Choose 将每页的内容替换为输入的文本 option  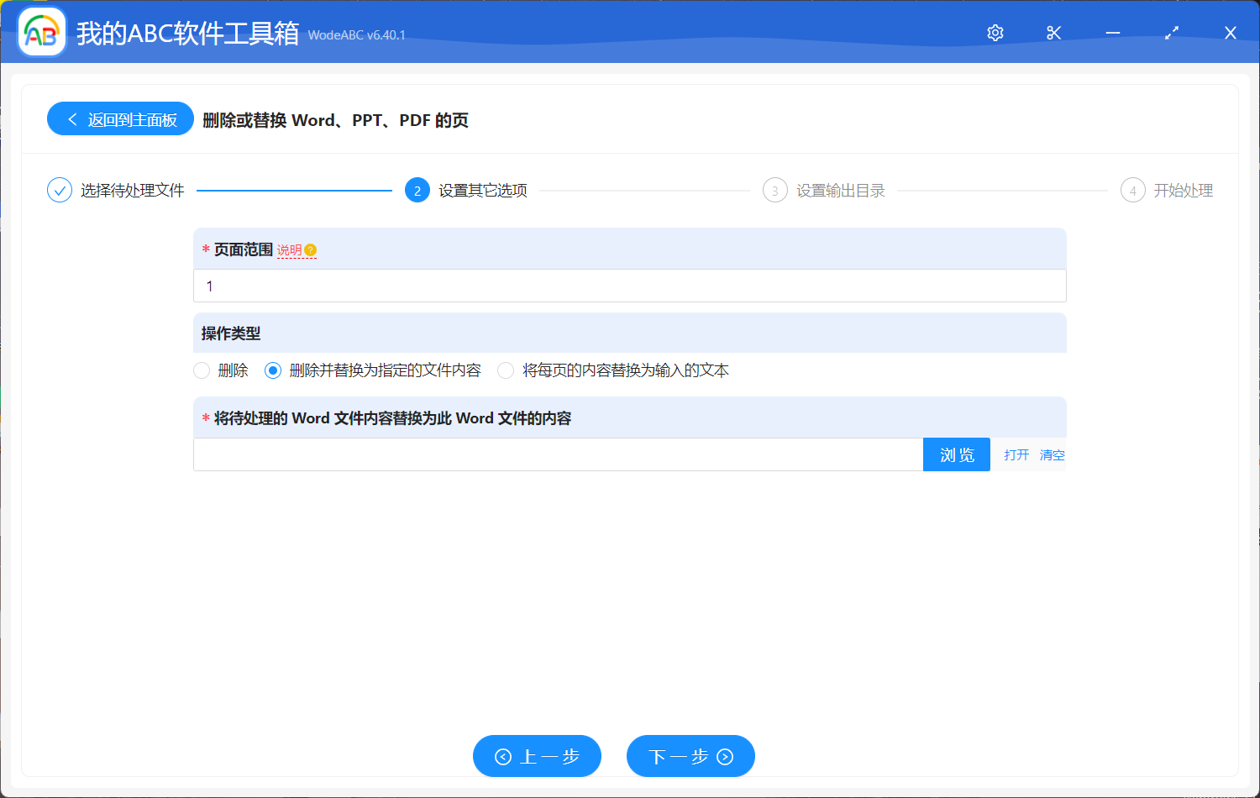505,370
